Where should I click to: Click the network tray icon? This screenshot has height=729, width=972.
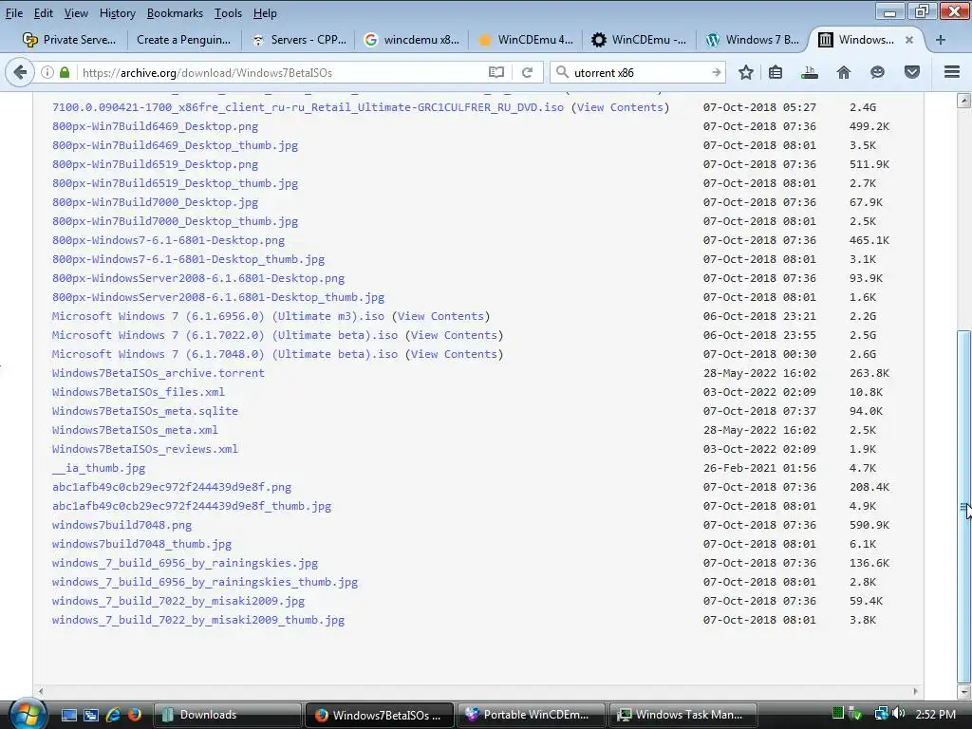880,714
